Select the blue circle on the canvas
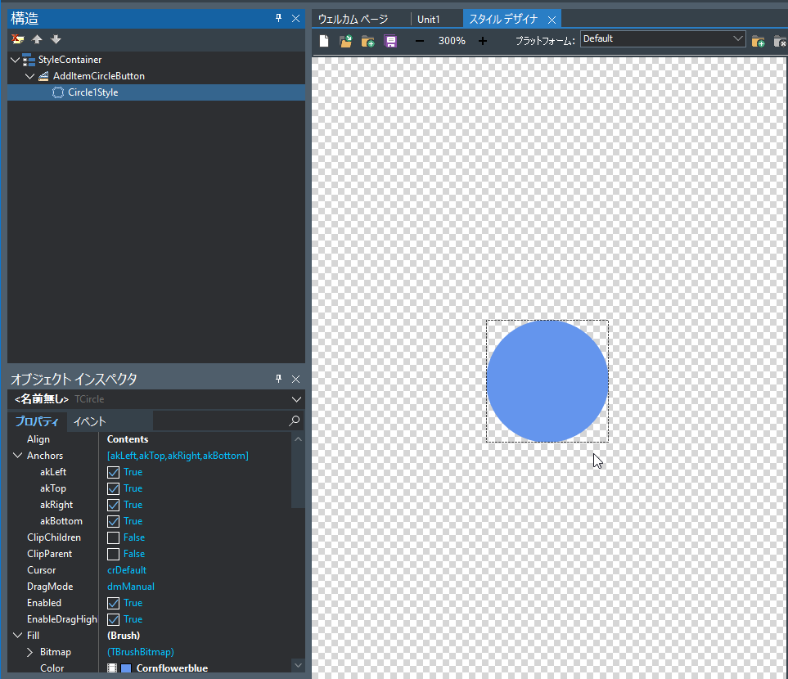The width and height of the screenshot is (788, 679). point(547,381)
